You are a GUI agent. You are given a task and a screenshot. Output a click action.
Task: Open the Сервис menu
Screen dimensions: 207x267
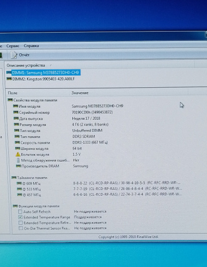13,46
